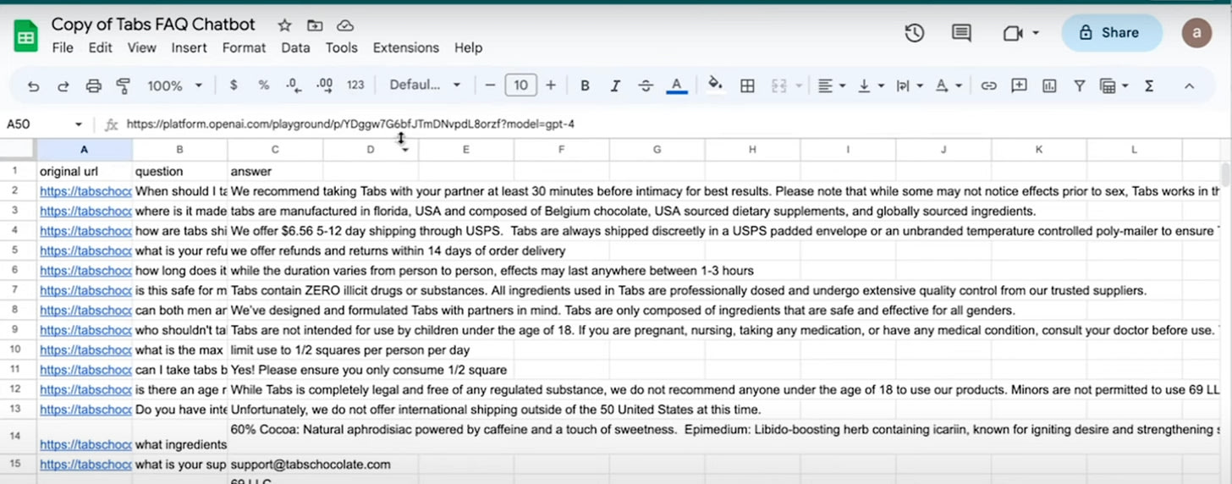Open the Name box dropdown arrow
Screen dimensions: 1232x484
coord(79,124)
